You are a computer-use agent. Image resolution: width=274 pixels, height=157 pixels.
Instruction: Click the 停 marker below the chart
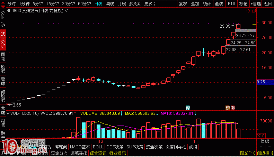[x=188, y=108]
